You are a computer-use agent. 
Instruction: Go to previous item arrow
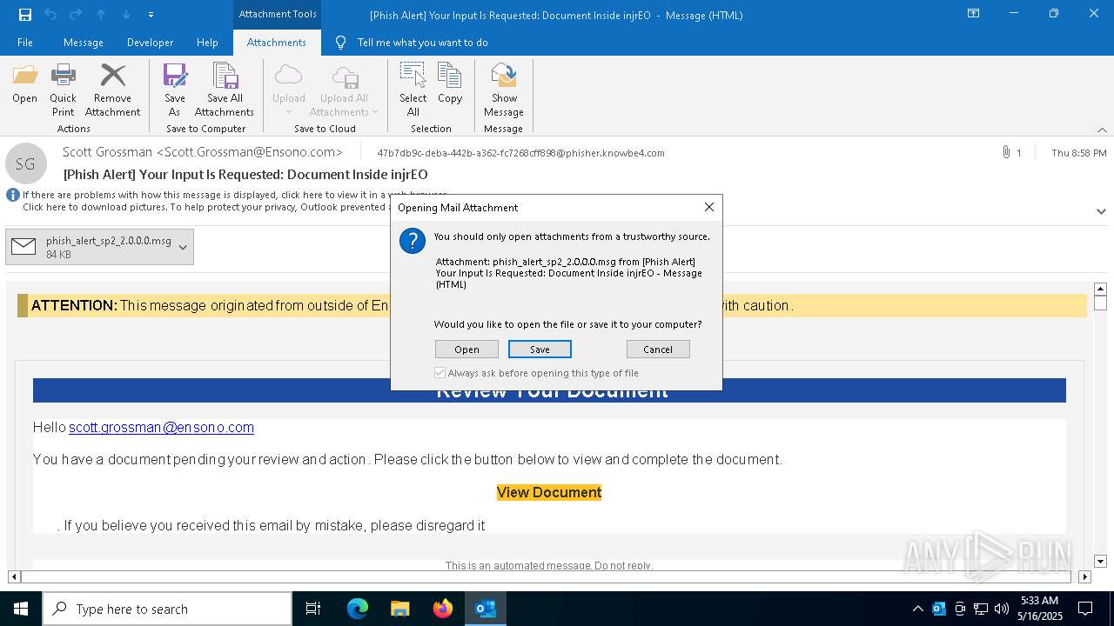101,15
